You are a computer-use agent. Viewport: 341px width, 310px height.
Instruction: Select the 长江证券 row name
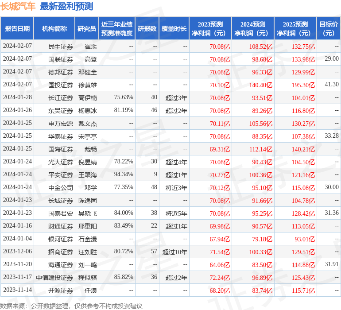click(61, 98)
